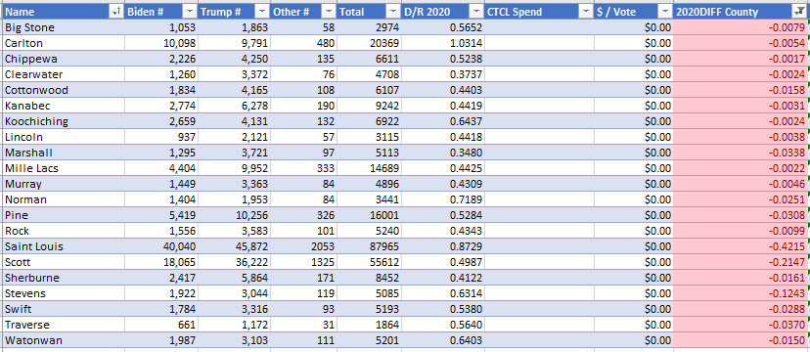Click the CTCL Spend cell for Kanabec
This screenshot has height=352, width=810.
539,106
